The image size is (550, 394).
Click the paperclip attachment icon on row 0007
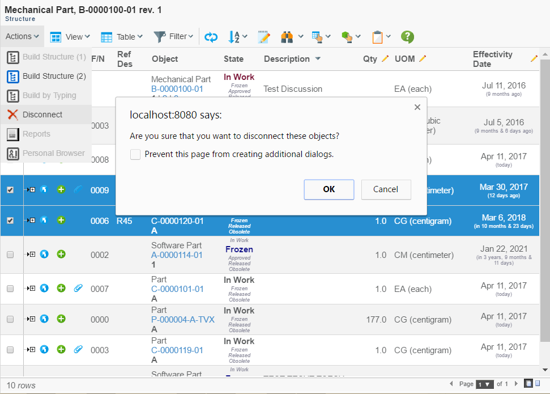tap(78, 289)
